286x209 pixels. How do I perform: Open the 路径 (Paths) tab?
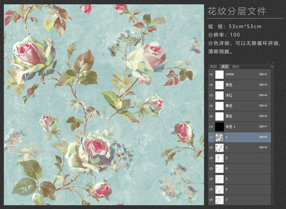coord(236,67)
